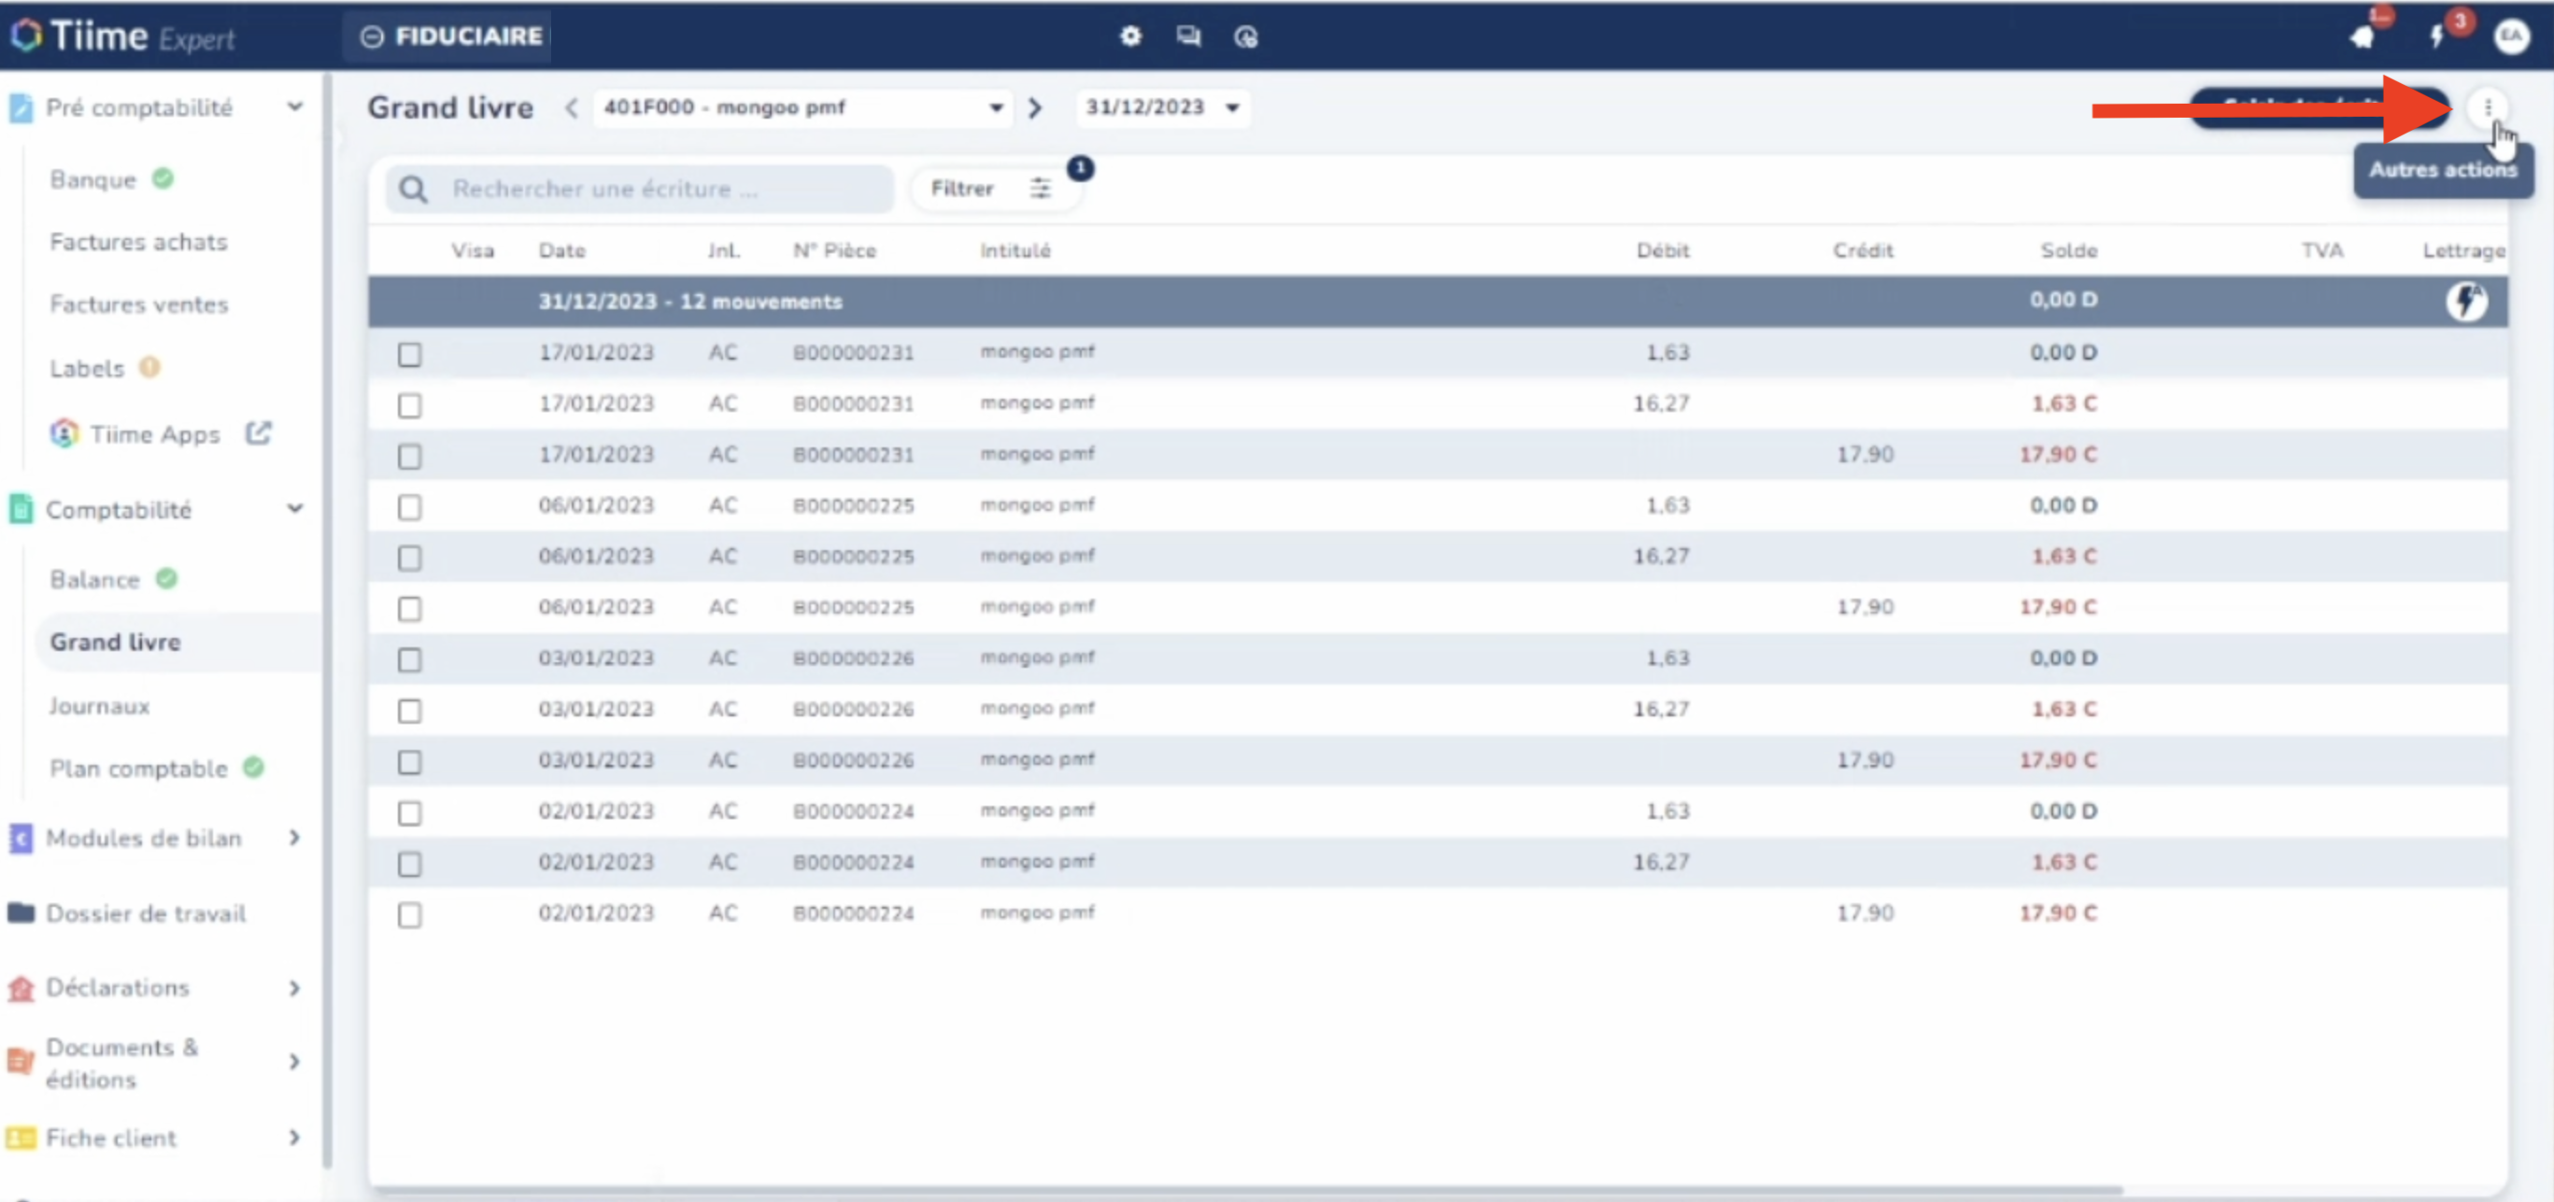
Task: Click the automatic lettrage lightning icon in the 31/12/2023 row
Action: [2466, 302]
